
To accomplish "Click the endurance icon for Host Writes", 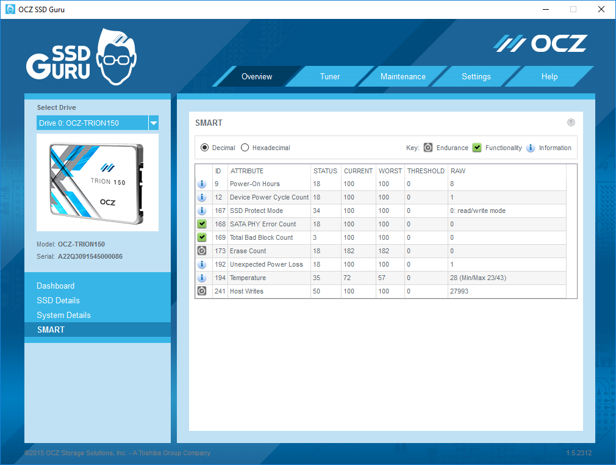I will pos(202,291).
